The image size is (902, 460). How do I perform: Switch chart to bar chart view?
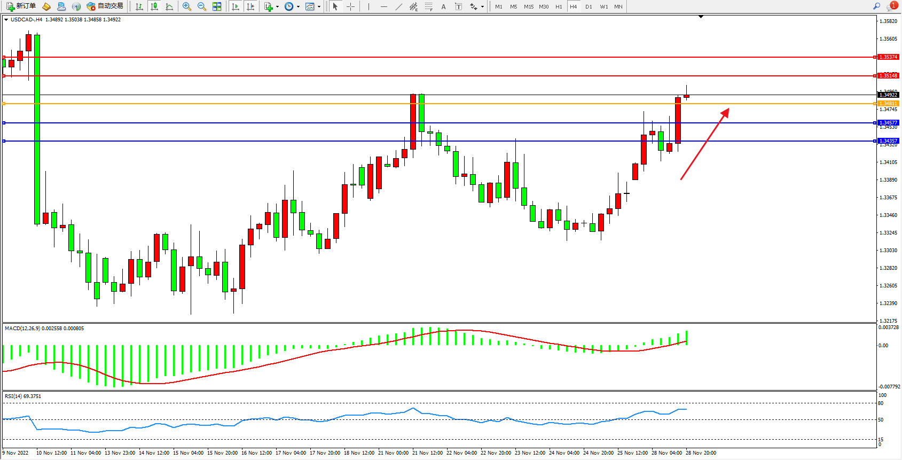click(x=139, y=6)
